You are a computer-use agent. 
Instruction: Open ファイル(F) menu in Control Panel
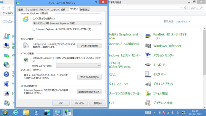coord(8,13)
